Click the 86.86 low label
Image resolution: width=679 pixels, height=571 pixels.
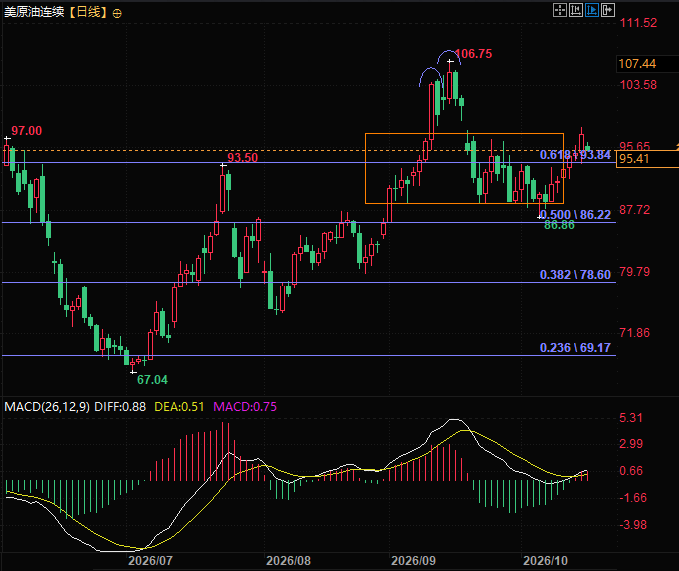(x=559, y=225)
